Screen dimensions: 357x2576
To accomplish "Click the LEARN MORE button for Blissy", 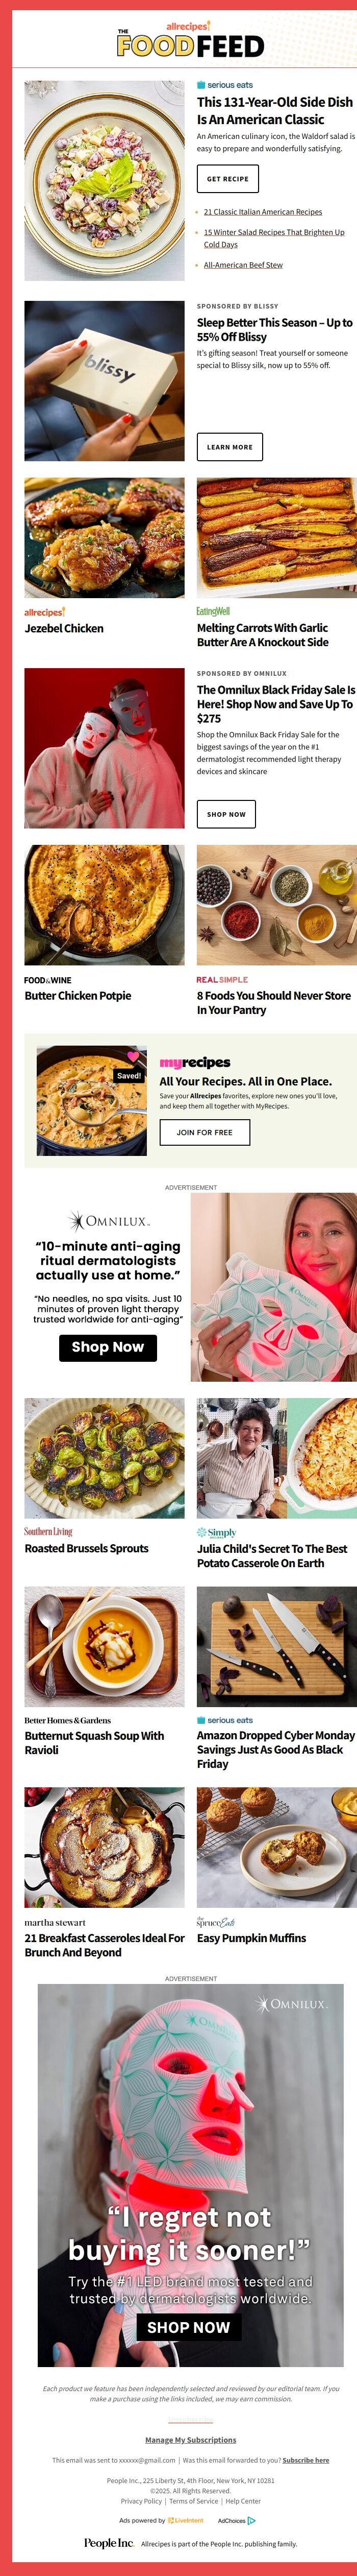I will pos(229,447).
